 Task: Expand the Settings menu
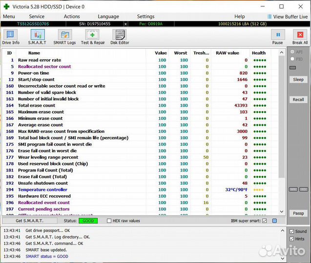coord(145,17)
